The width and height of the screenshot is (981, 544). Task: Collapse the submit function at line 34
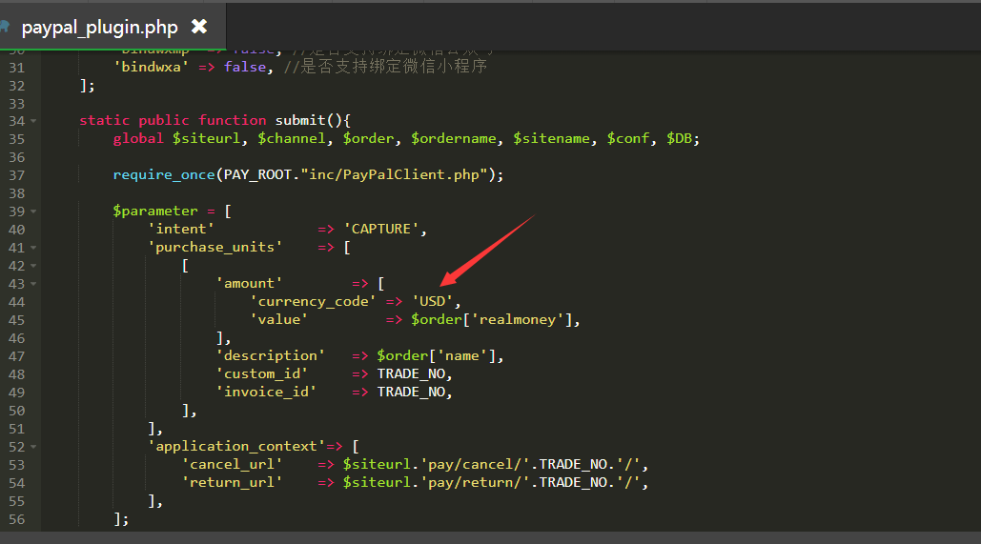(x=33, y=121)
